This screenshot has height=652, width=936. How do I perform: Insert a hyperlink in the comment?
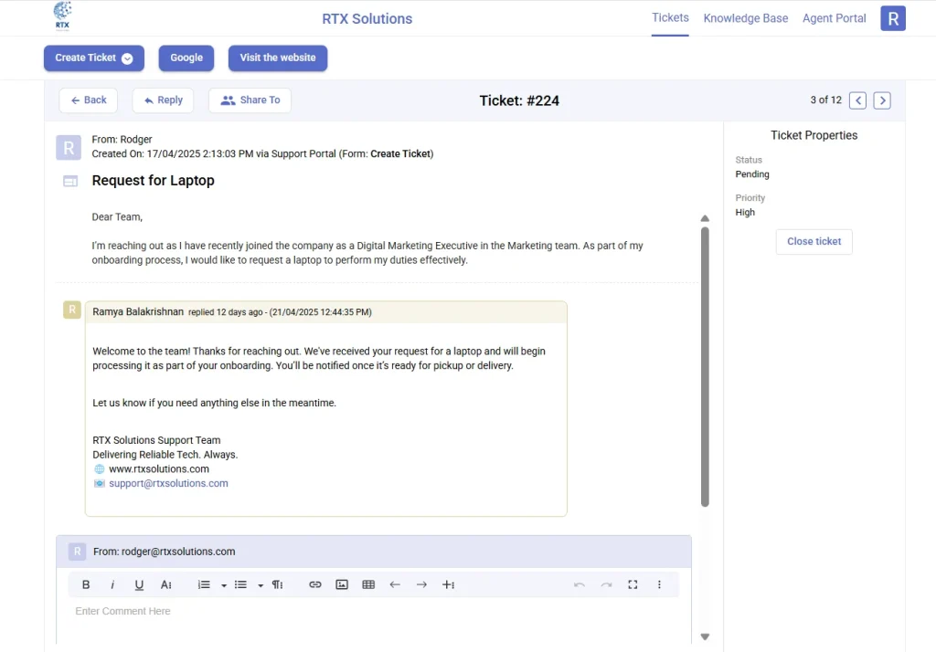[315, 584]
